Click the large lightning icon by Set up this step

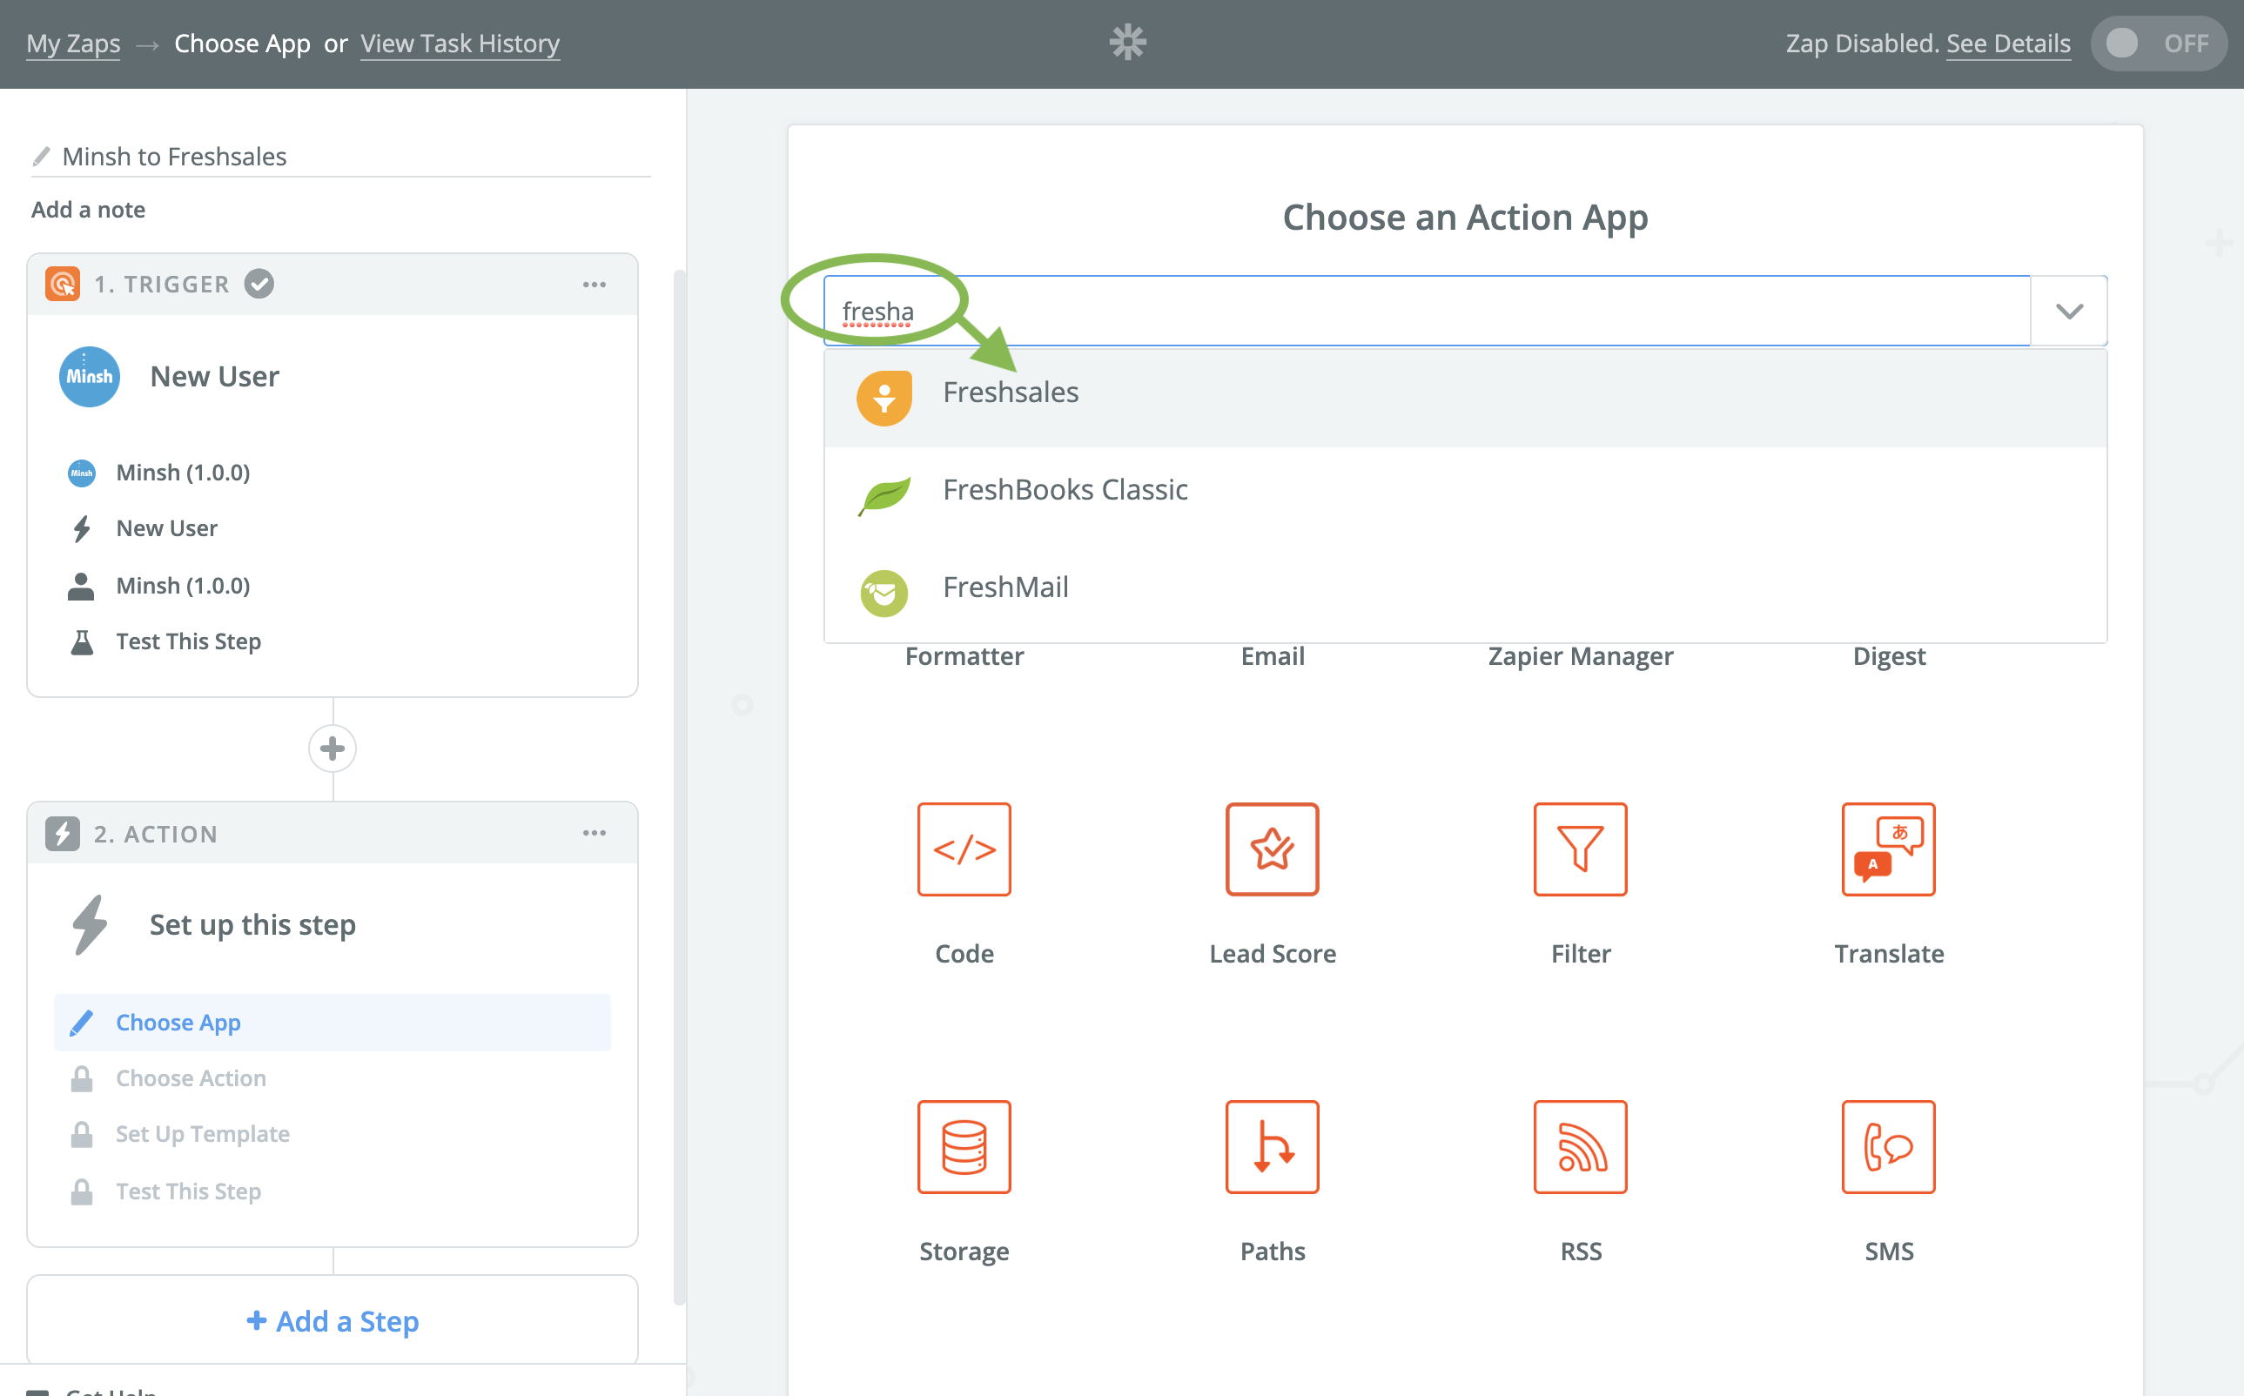[x=90, y=924]
